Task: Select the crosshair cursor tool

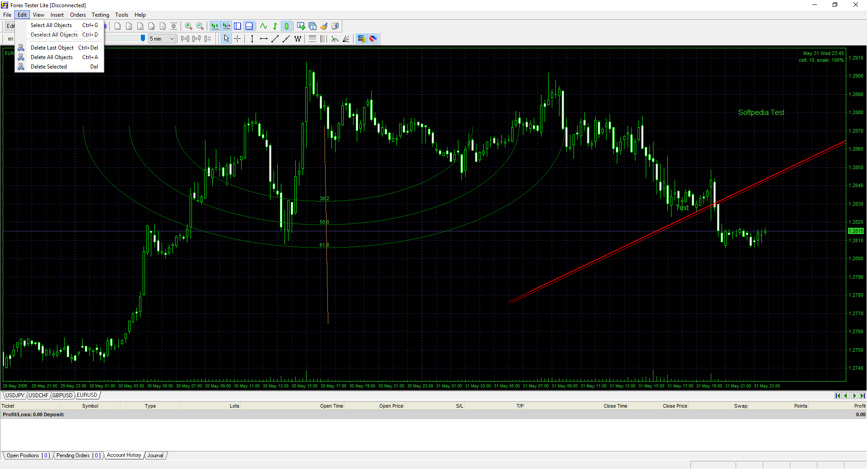Action: (238, 39)
